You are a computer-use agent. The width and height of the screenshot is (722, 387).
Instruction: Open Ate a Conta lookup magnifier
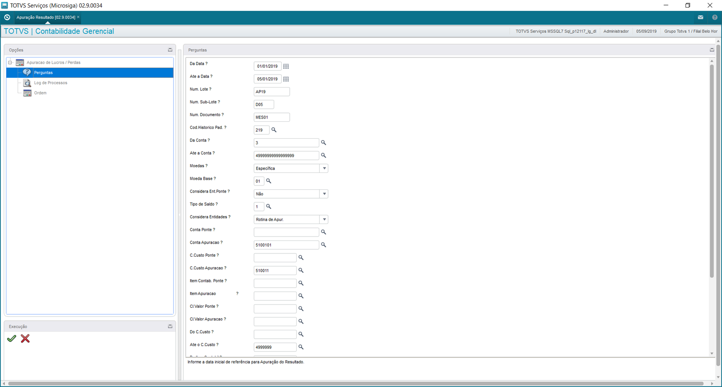(323, 156)
